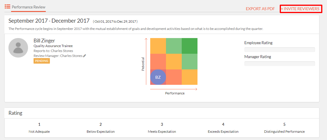Click the Employee Rating bar
327x140 pixels.
pyautogui.click(x=280, y=50)
